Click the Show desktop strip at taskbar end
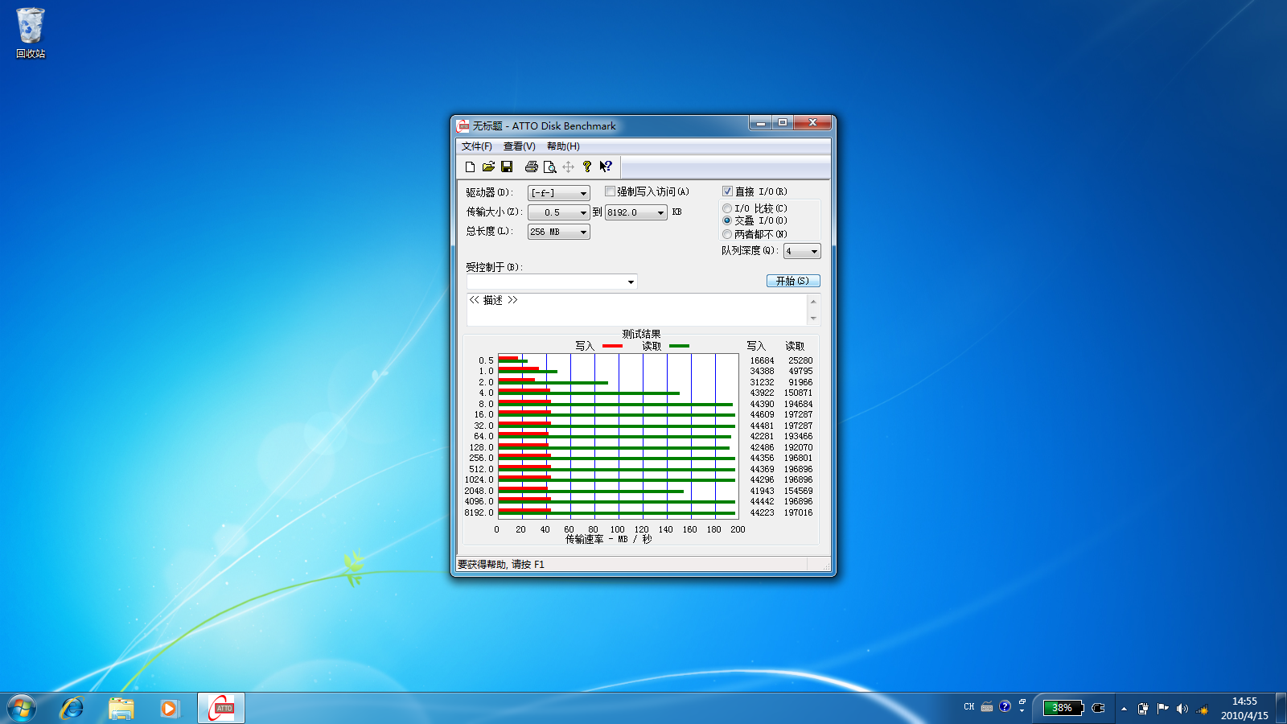The width and height of the screenshot is (1287, 724). click(1281, 709)
